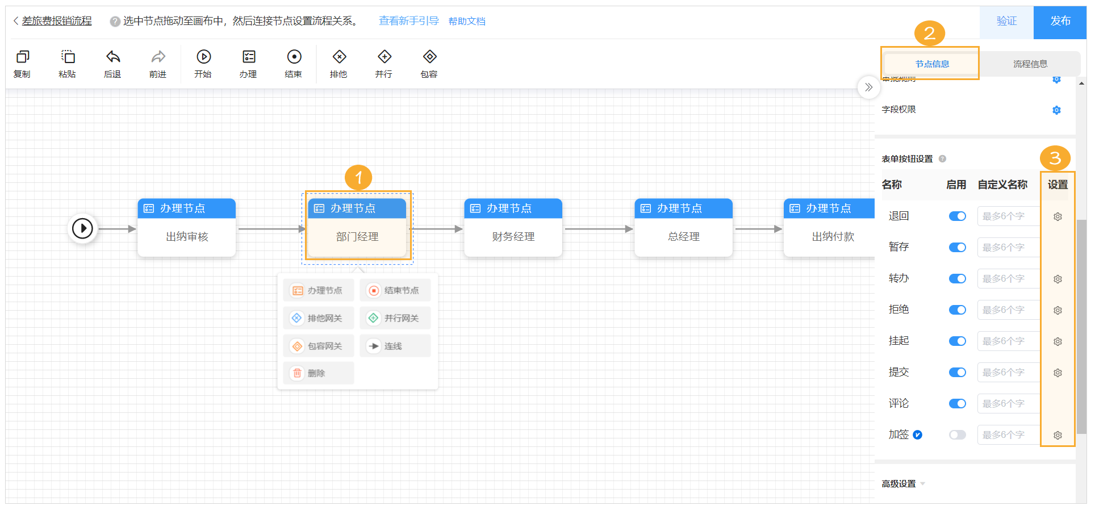Switch to the 流程信息 tab
The image size is (1095, 514).
coord(1031,64)
